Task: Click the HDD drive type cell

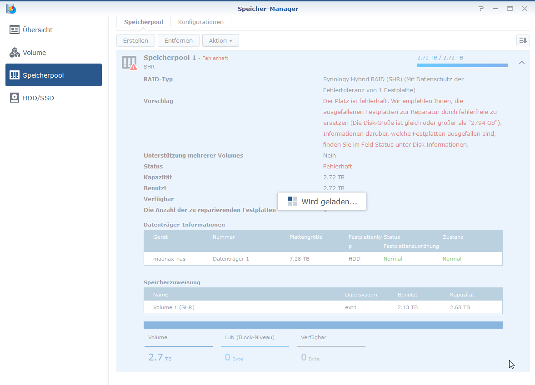Action: pyautogui.click(x=354, y=259)
